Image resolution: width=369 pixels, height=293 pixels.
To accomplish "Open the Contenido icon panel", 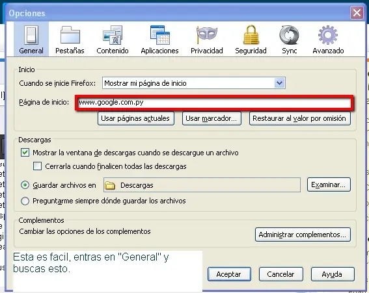I will pyautogui.click(x=113, y=39).
